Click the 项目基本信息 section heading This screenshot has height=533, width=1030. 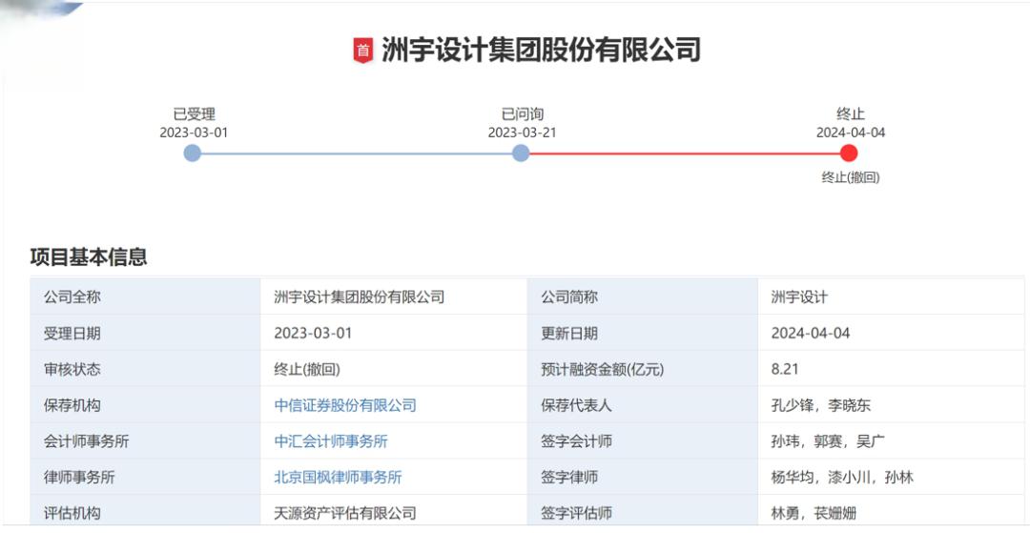tap(89, 256)
